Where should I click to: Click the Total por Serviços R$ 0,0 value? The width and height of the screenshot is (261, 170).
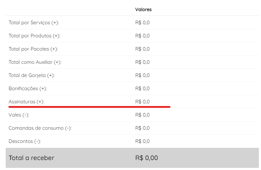(x=142, y=22)
